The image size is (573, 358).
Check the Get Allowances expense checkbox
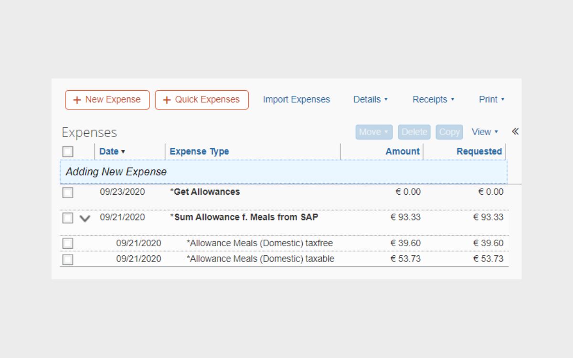click(x=67, y=192)
